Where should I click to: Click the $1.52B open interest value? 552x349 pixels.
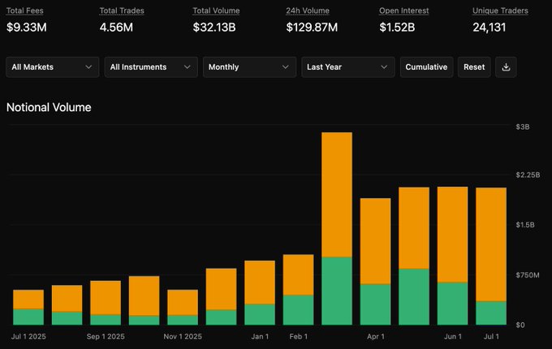[397, 28]
